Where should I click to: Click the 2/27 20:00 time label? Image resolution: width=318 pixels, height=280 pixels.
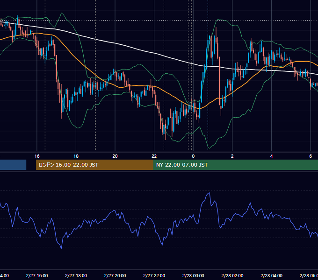[x=115, y=275]
